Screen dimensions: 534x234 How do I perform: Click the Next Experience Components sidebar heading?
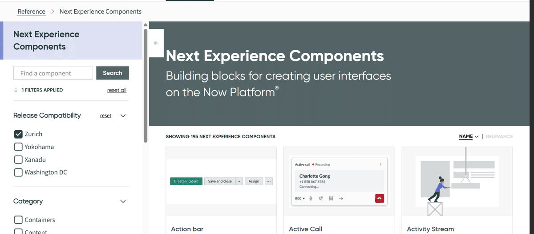[x=46, y=40]
